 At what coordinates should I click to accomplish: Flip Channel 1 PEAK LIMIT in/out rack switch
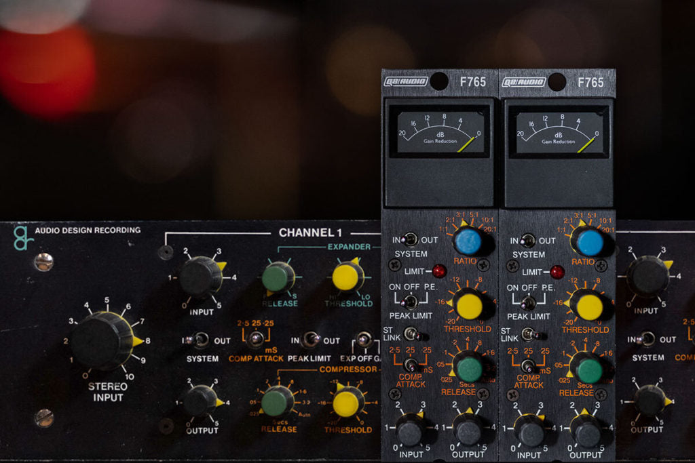[310, 340]
